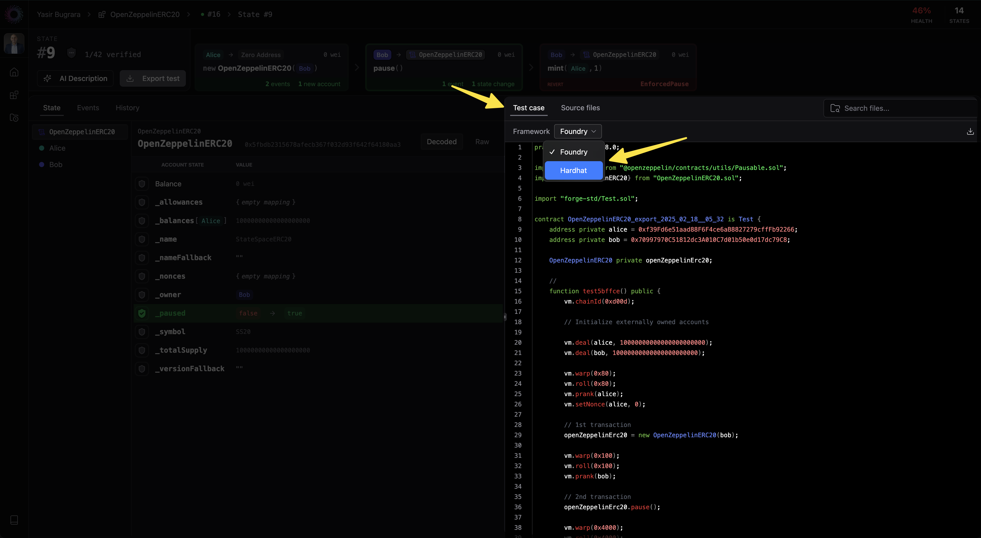
Task: Click the user avatar thumbnail
Action: point(14,43)
